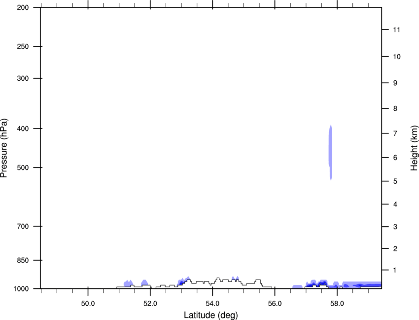The height and width of the screenshot is (320, 419).
Task: Click the 58.0 latitude label
Action: 337,304
